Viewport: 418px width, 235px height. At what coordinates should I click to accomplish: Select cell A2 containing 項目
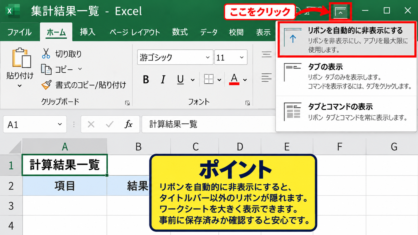pyautogui.click(x=64, y=186)
